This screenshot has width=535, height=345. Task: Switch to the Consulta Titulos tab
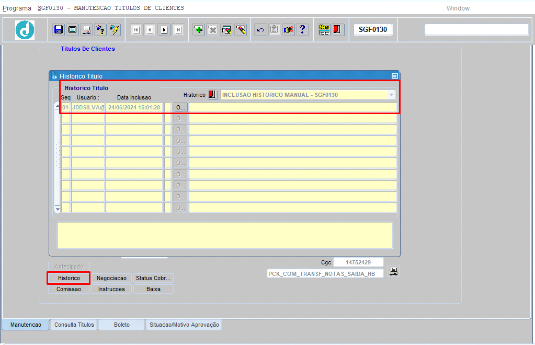pyautogui.click(x=74, y=325)
